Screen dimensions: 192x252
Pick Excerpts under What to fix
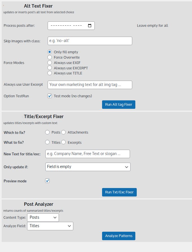(63, 142)
